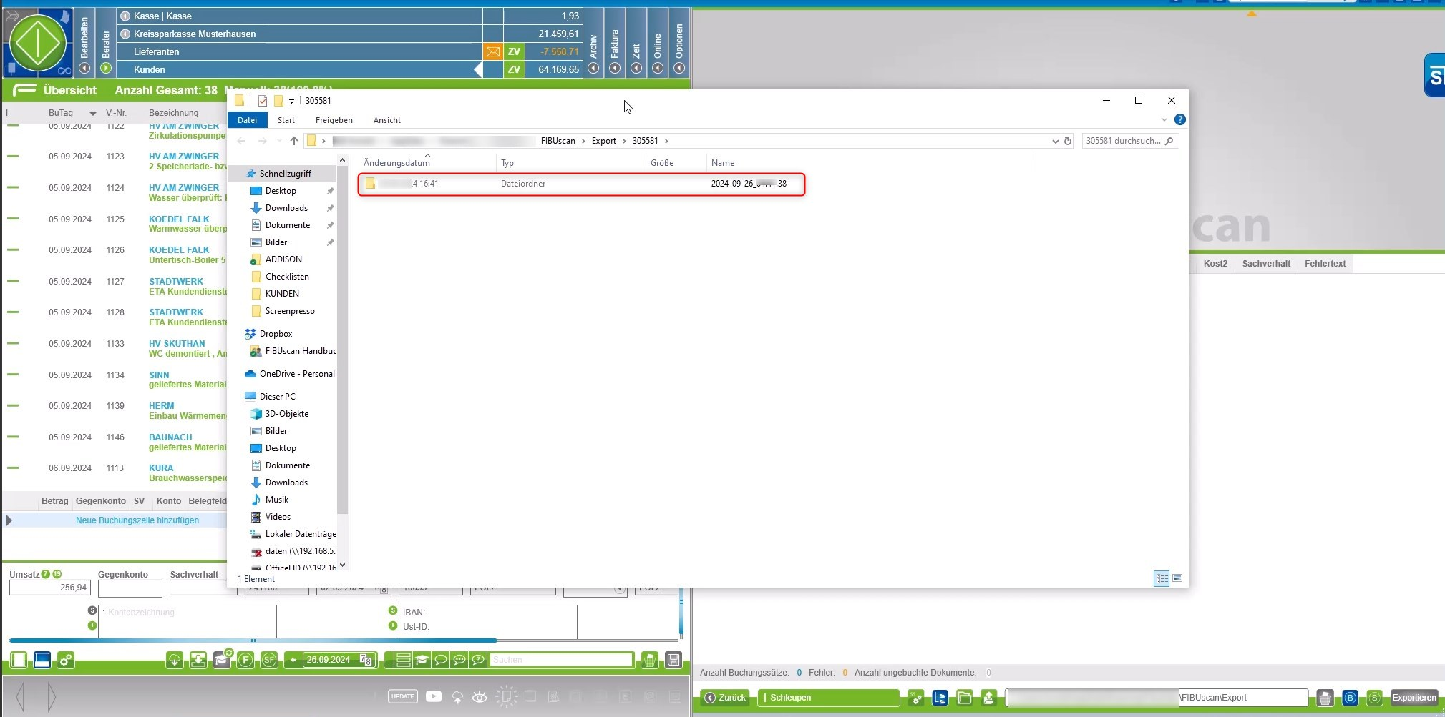This screenshot has height=717, width=1445.
Task: Click the YouTube video icon
Action: (x=433, y=696)
